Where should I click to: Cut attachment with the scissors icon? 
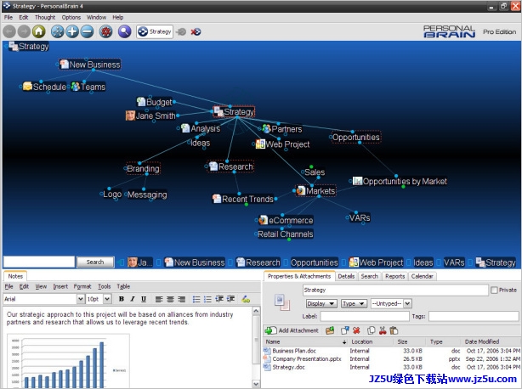point(383,330)
